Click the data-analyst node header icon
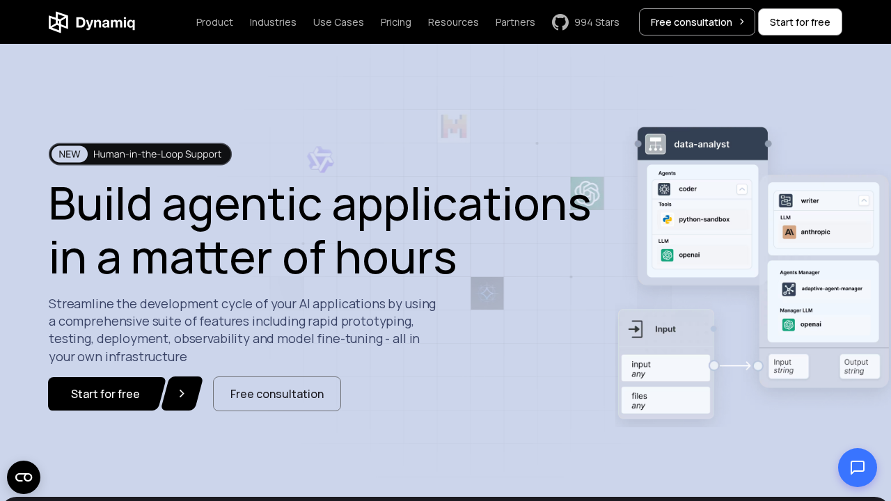891x501 pixels. click(x=655, y=144)
